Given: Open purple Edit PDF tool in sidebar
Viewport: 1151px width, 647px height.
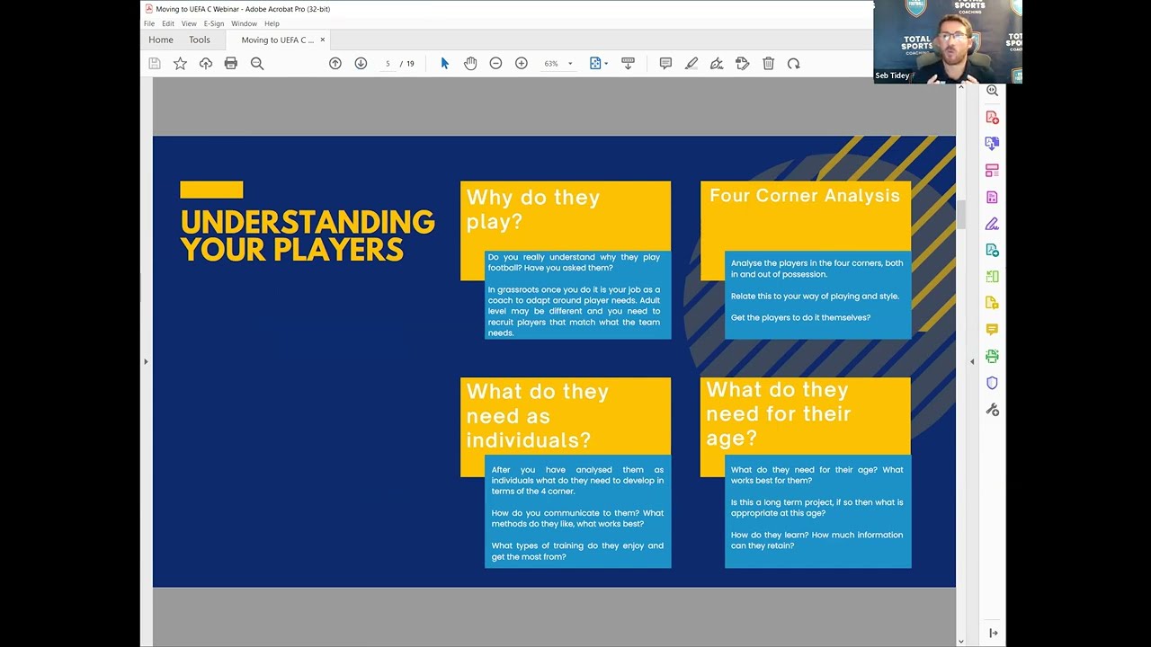Looking at the screenshot, I should 993,197.
